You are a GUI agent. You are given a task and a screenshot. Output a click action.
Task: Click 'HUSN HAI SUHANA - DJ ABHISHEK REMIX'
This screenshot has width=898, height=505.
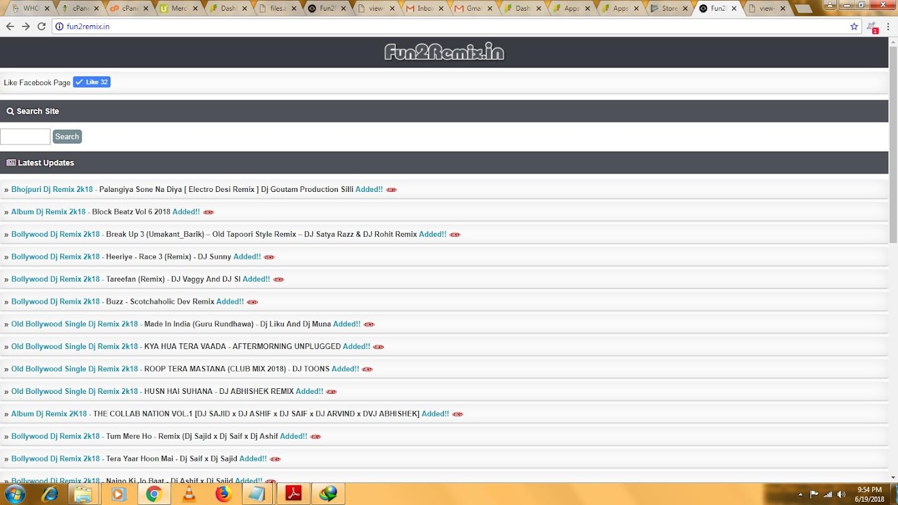[219, 391]
